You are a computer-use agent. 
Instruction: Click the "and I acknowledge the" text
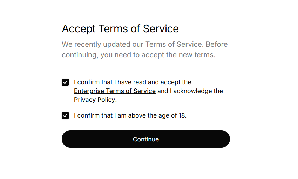click(x=190, y=91)
